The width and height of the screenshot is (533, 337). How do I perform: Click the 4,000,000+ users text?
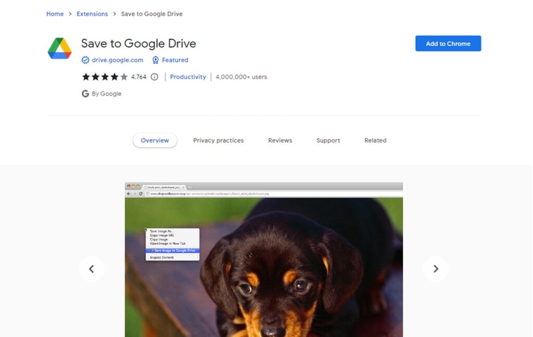[242, 77]
